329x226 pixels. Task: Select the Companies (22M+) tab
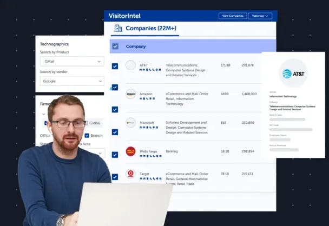pos(145,28)
